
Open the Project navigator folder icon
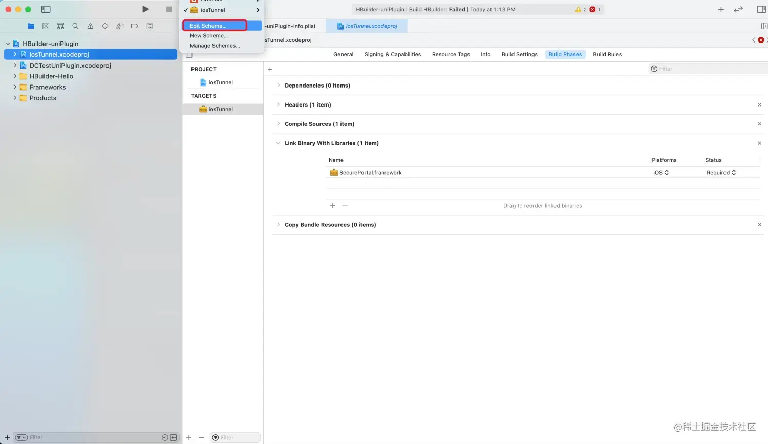31,26
